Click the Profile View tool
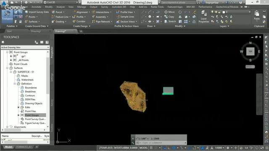269x151 pixels. pos(126,12)
